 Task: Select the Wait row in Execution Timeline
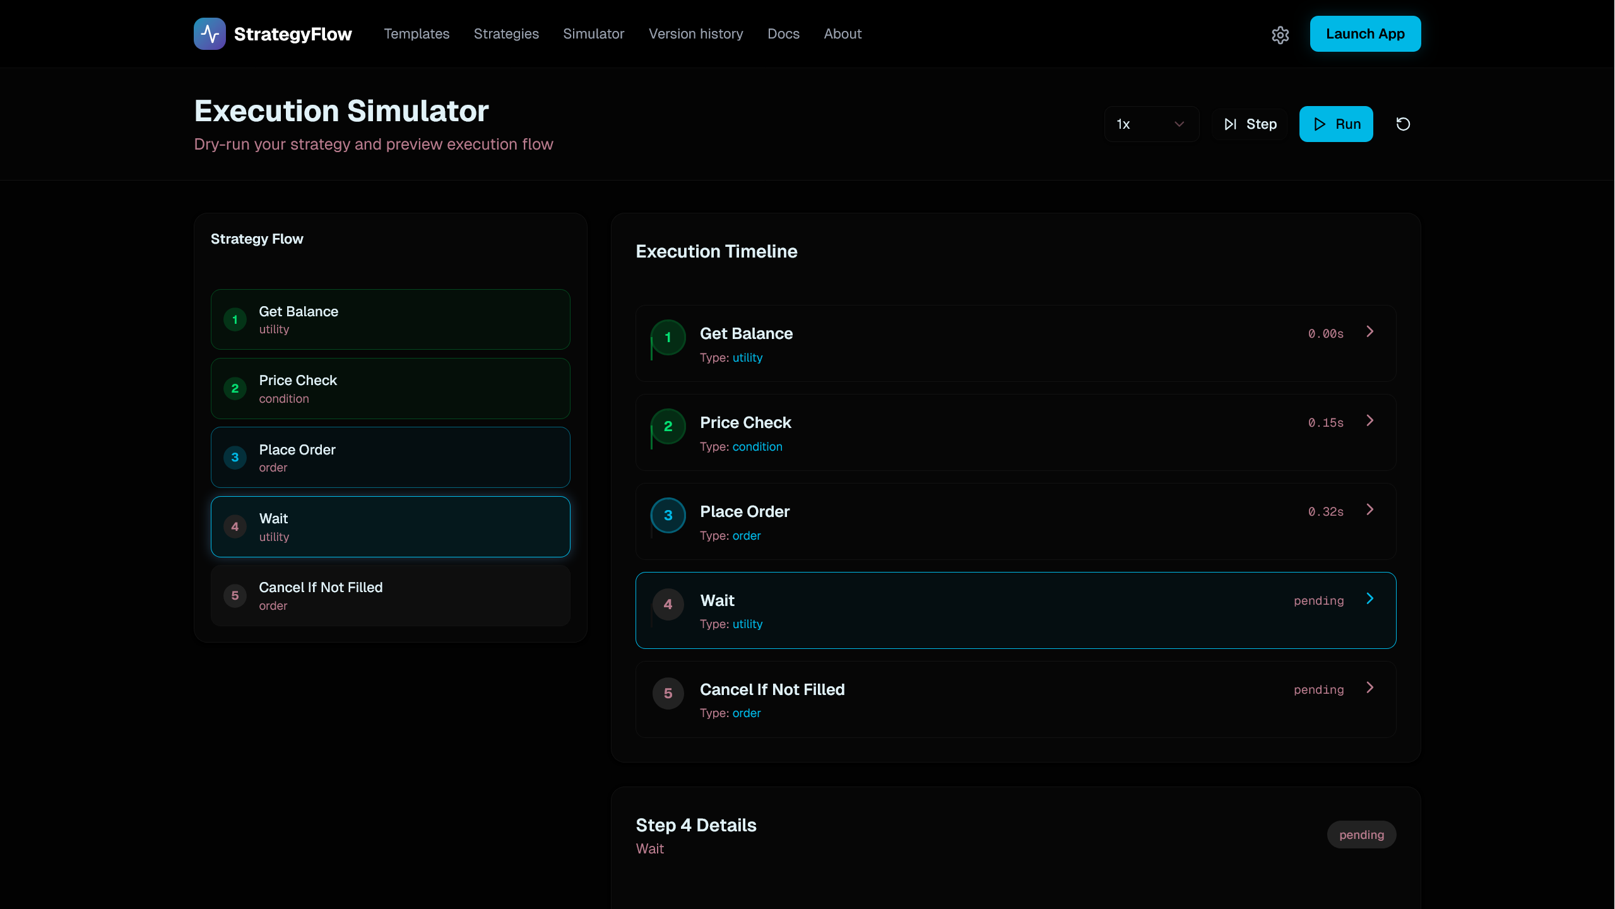coord(1015,610)
